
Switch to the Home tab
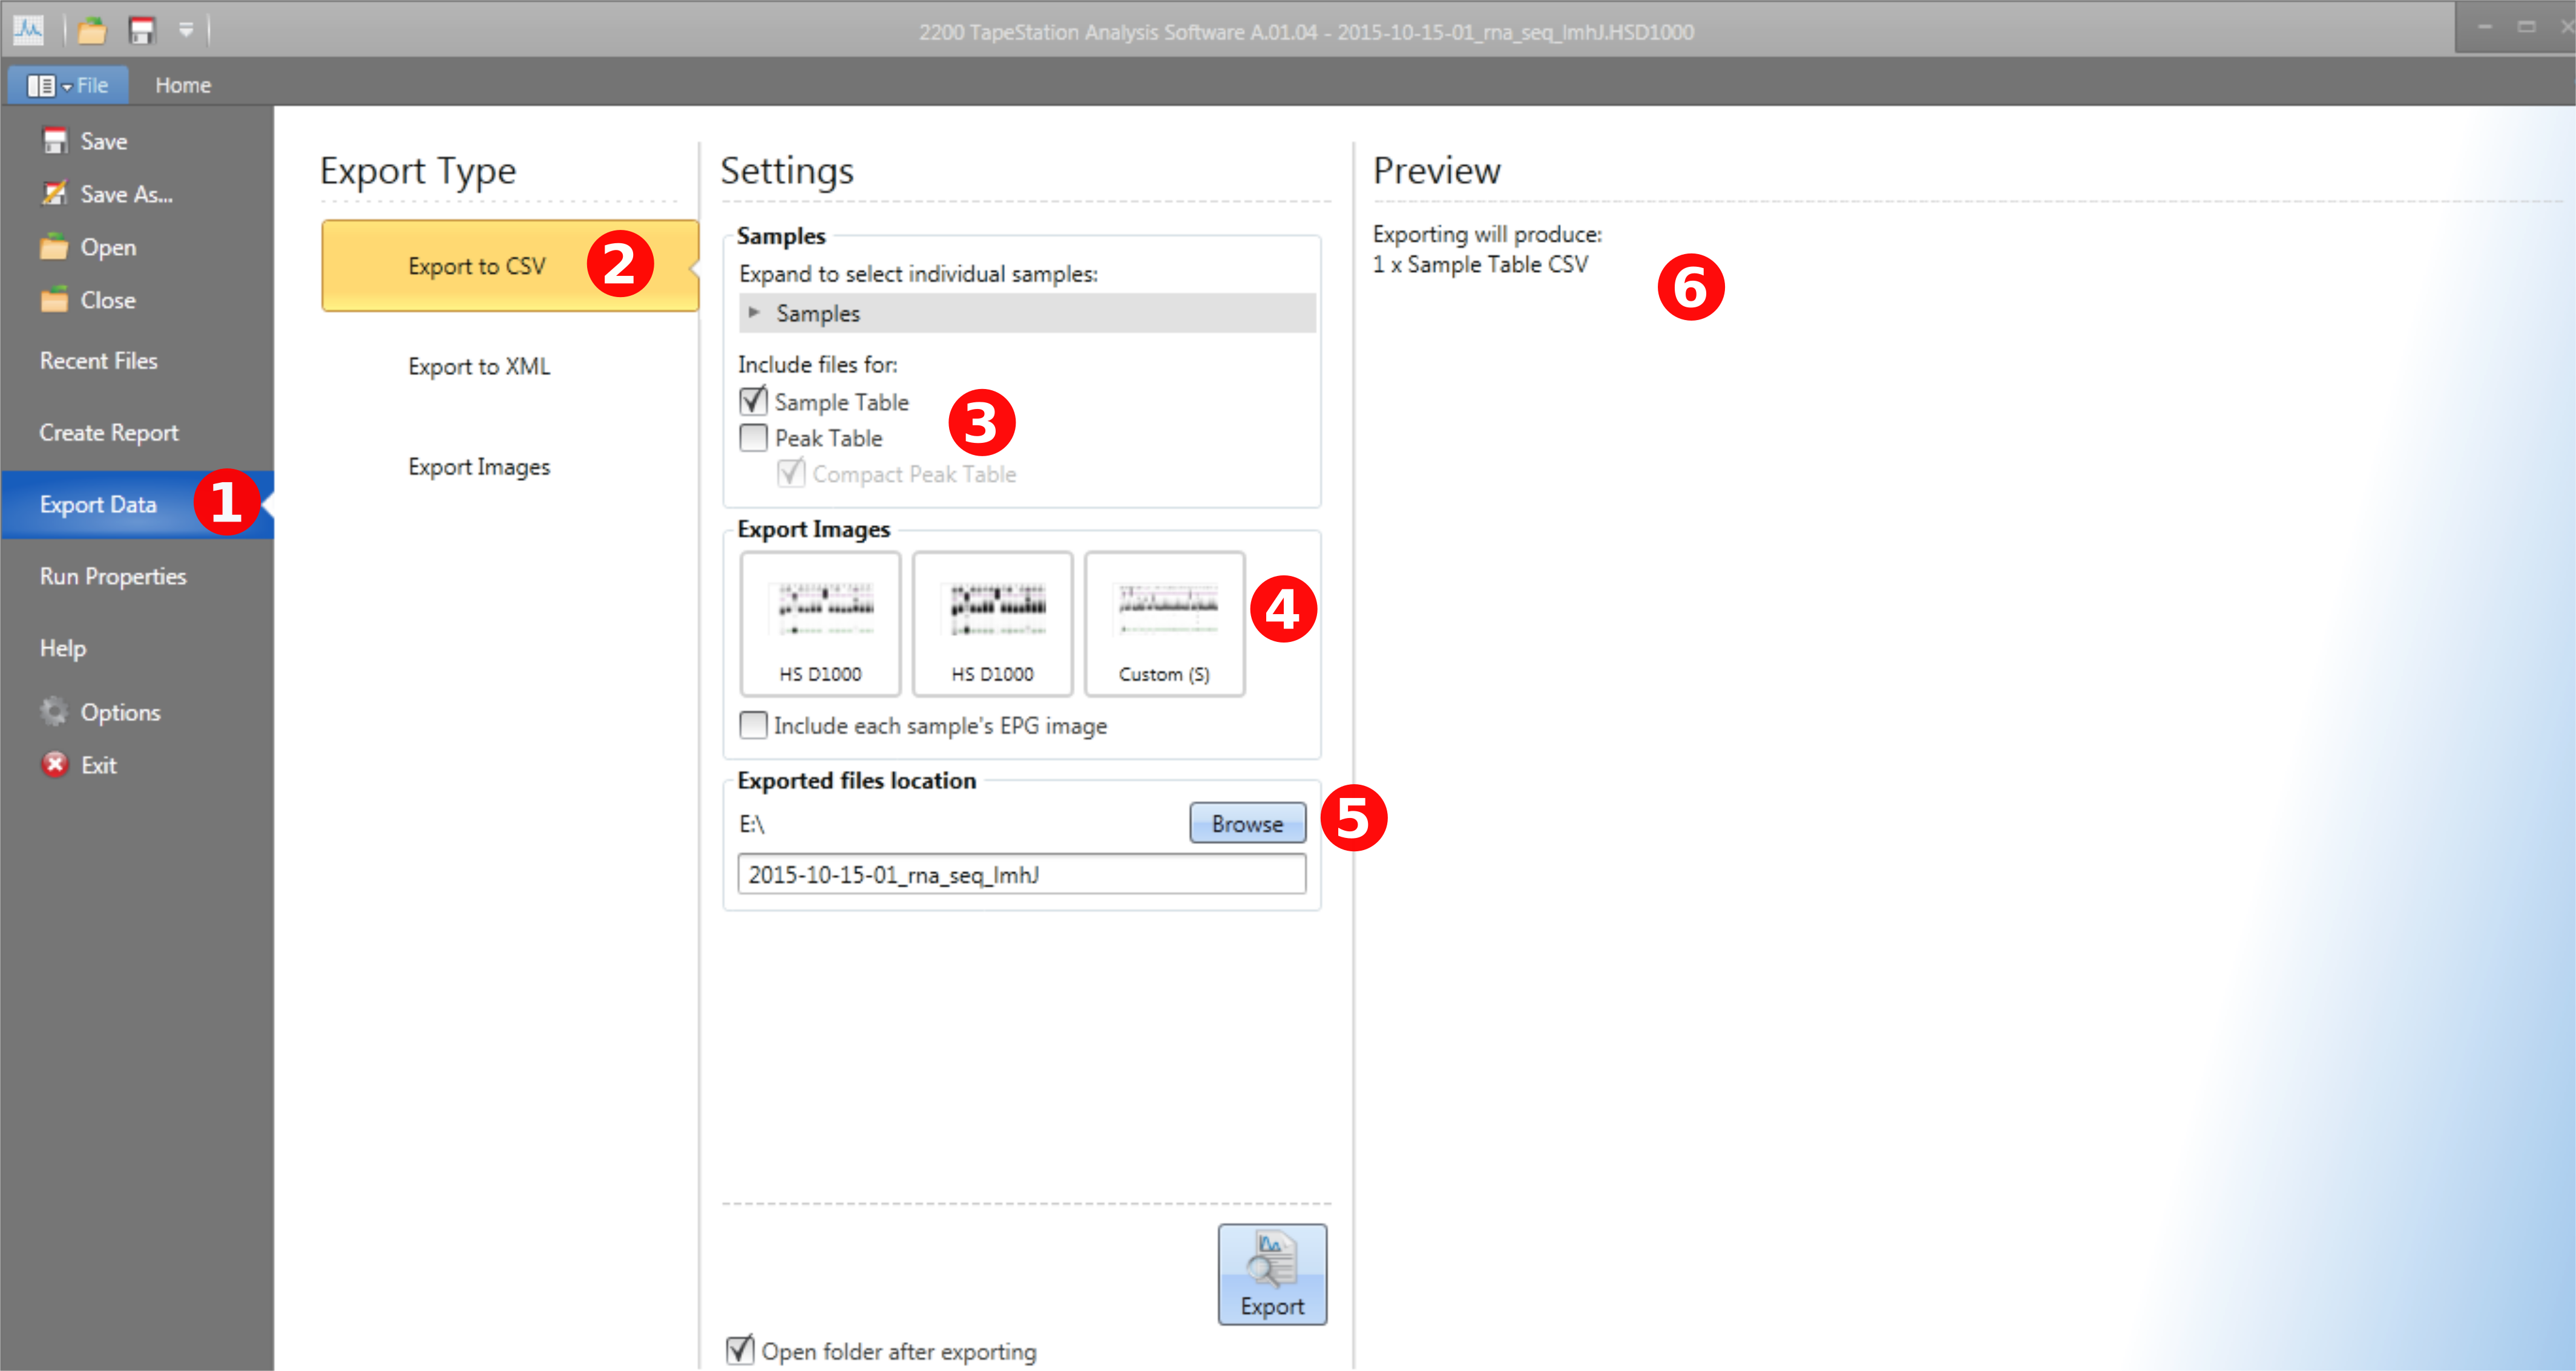tap(182, 85)
